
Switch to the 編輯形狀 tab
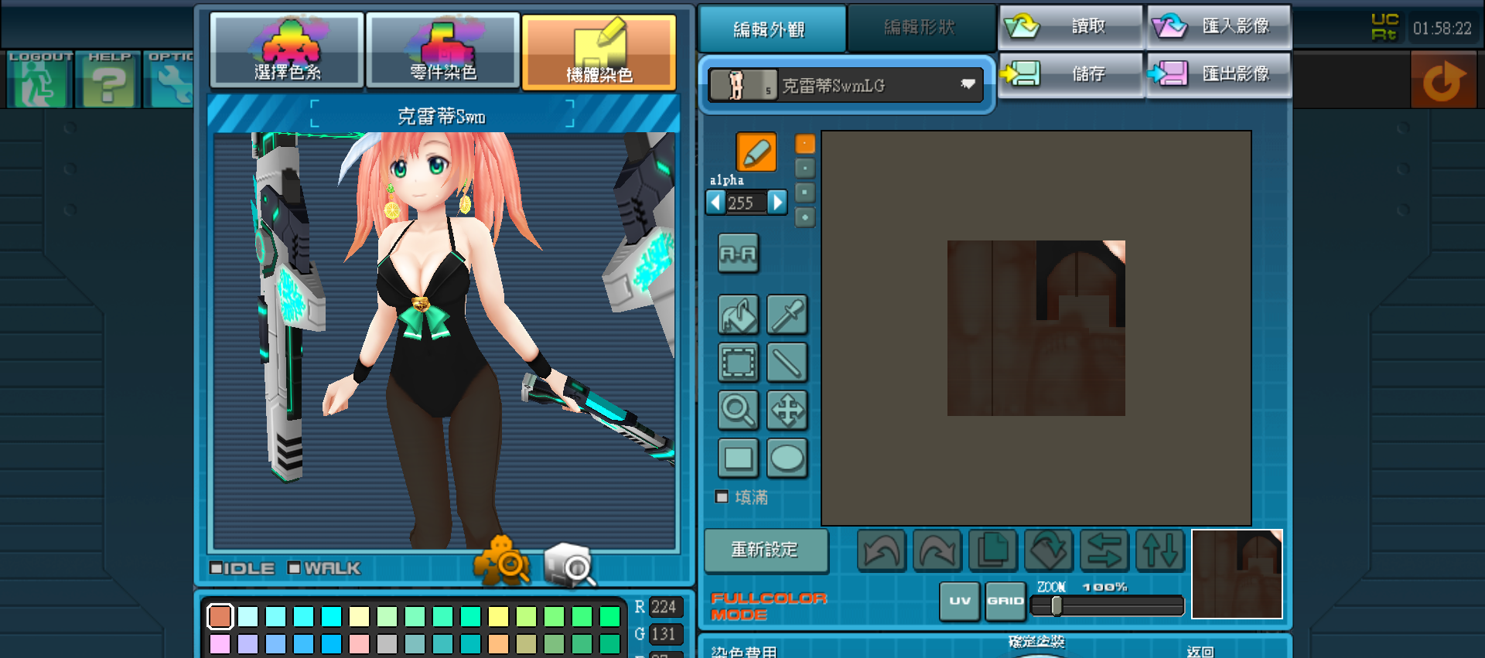tap(920, 28)
